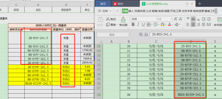The width and height of the screenshot is (222, 99).
Task: Select middle vertical alignment icon
Action: (193, 19)
